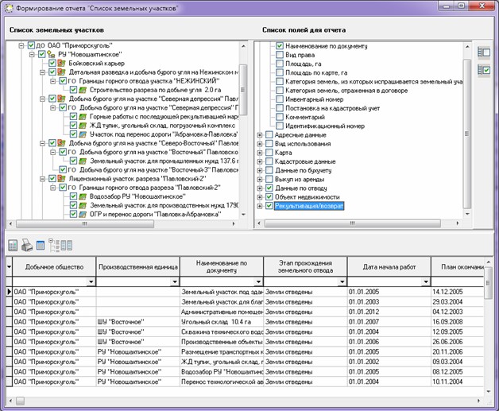
Task: Click the calculator icon in report toolbar
Action: [14, 245]
